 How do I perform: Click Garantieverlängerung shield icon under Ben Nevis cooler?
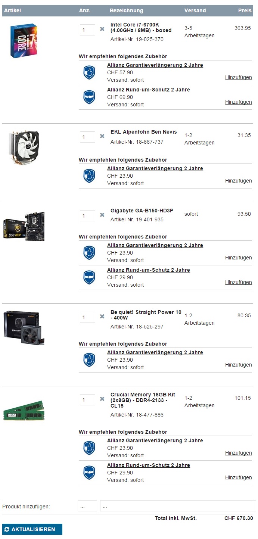(89, 176)
